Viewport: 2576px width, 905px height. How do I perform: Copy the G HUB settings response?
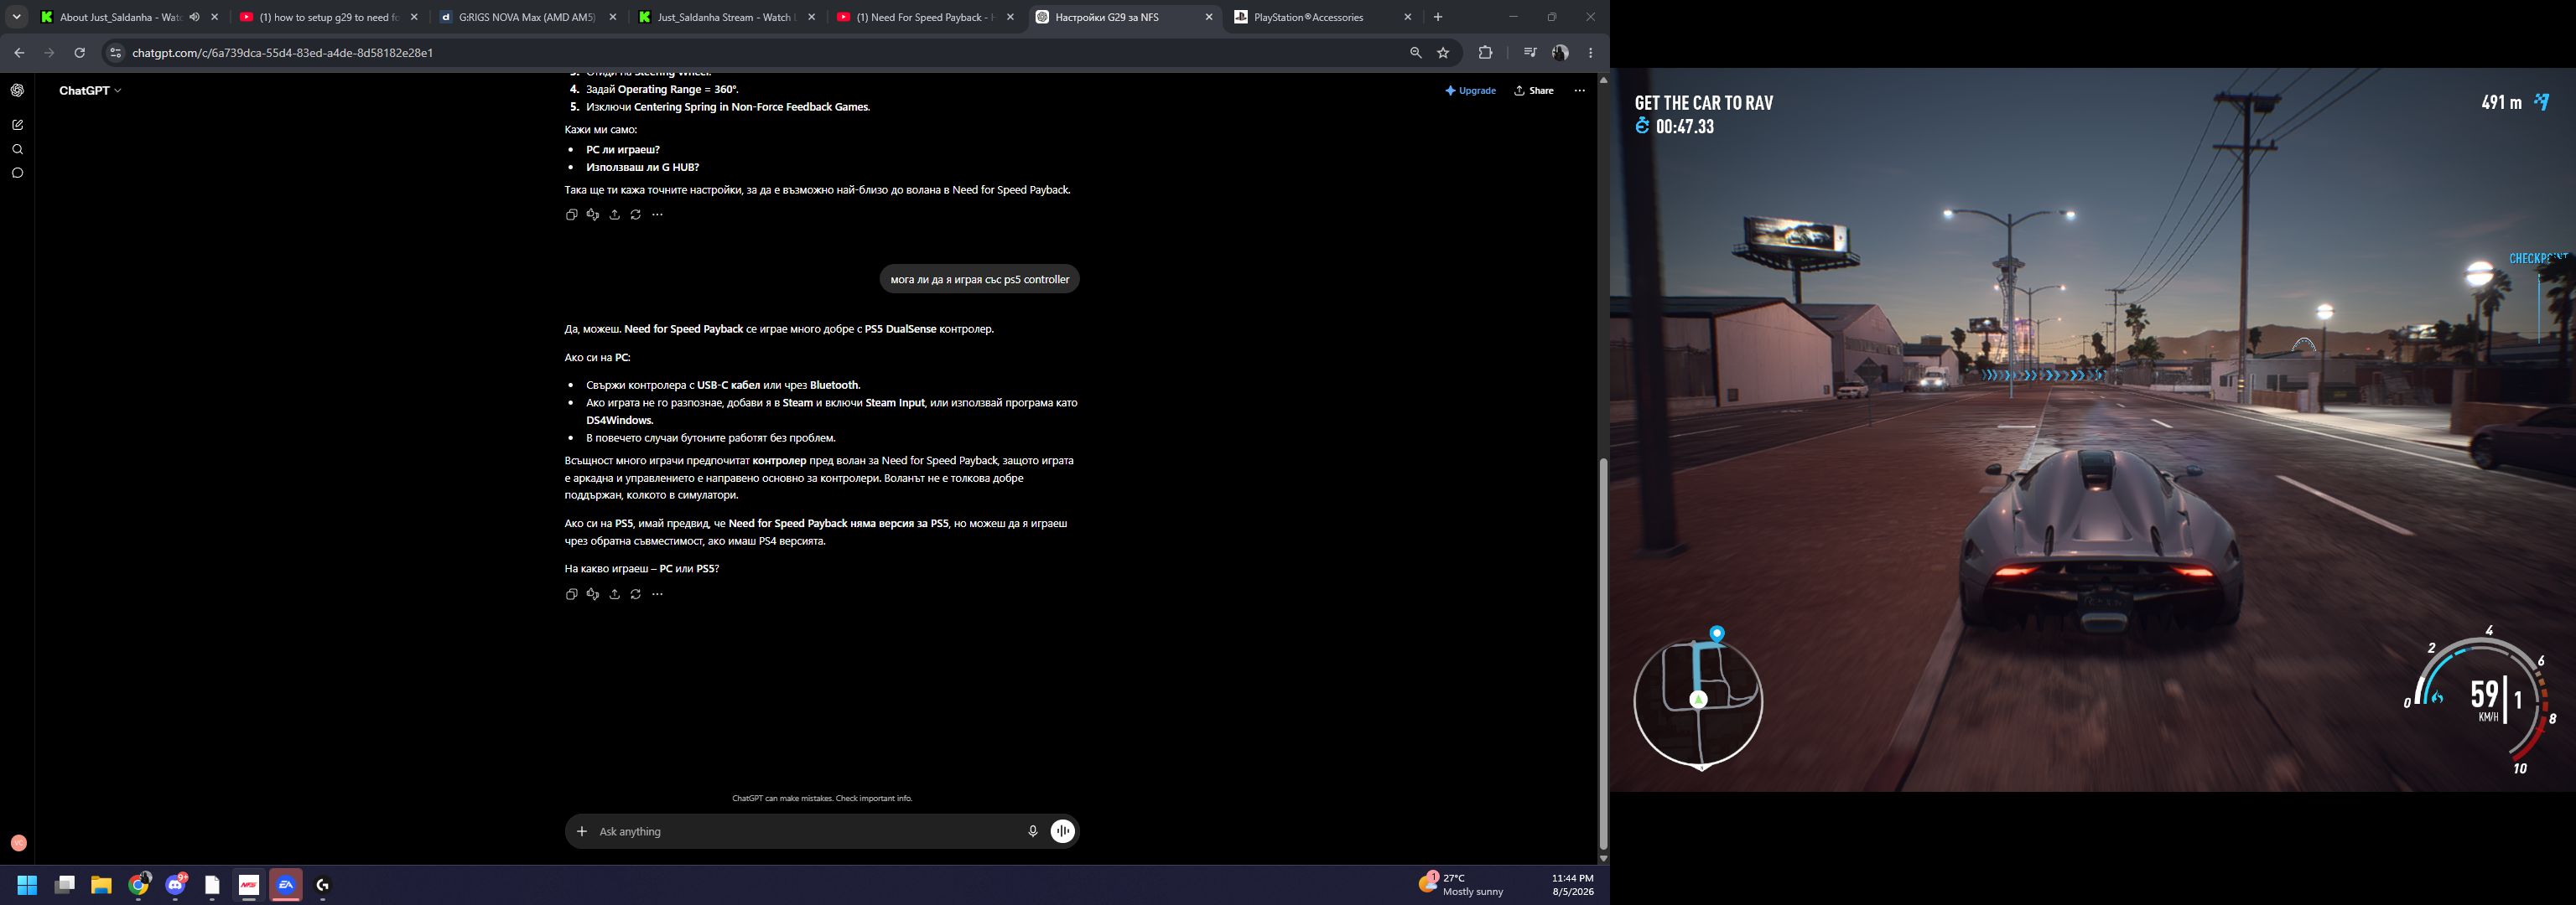[x=572, y=215]
